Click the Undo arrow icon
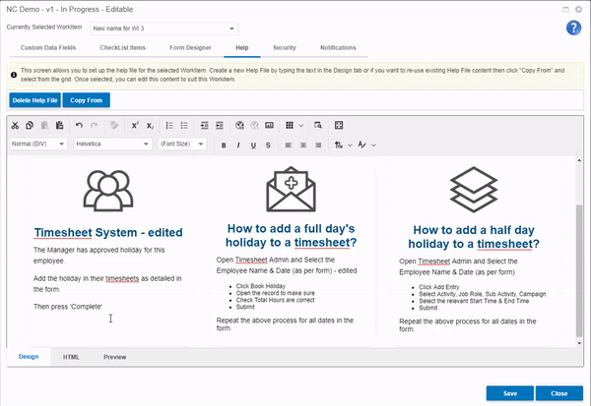 (x=79, y=125)
